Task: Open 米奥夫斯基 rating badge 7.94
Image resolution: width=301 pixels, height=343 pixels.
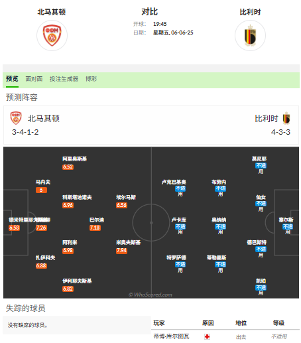Action: (x=121, y=251)
